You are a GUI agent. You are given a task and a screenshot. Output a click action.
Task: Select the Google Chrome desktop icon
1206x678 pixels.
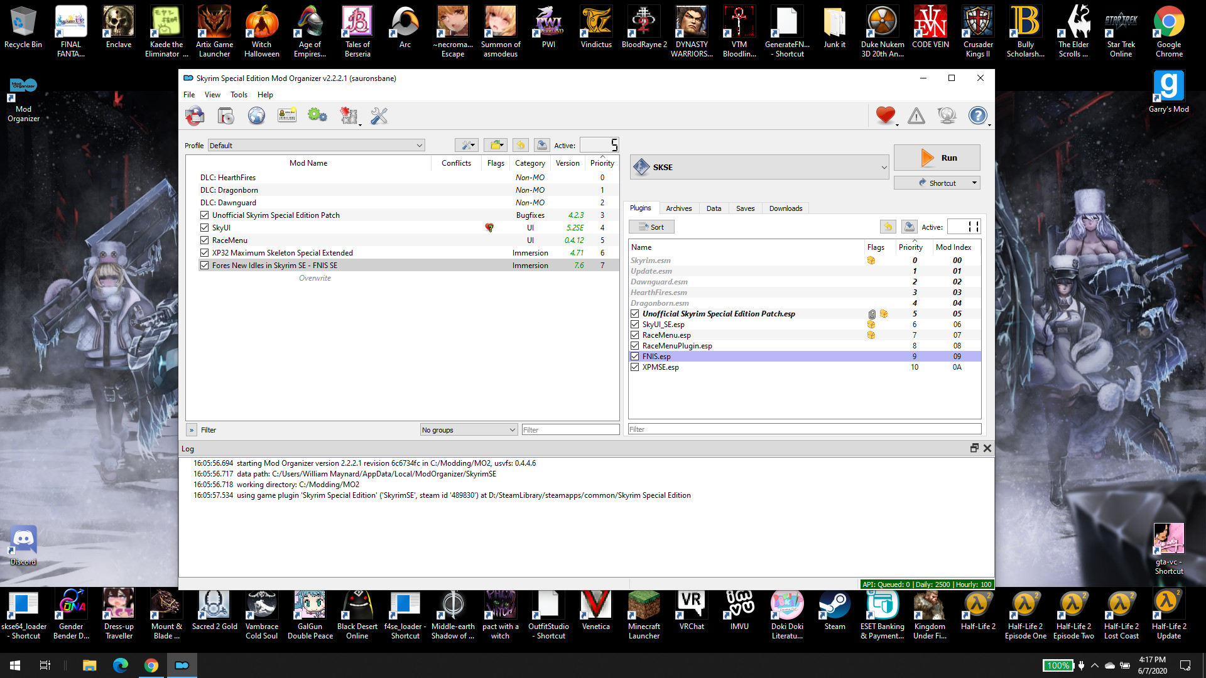tap(1169, 32)
